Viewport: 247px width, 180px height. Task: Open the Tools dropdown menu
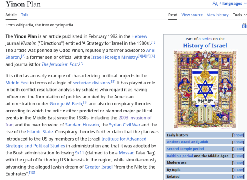point(239,15)
